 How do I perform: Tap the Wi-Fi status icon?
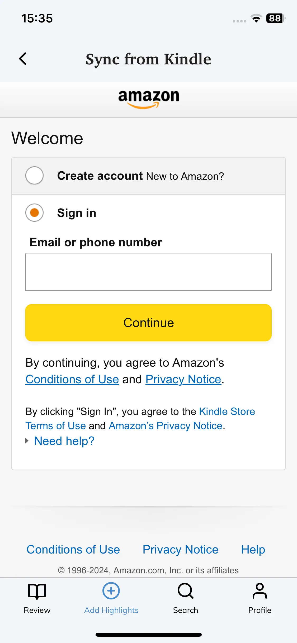[x=256, y=18]
